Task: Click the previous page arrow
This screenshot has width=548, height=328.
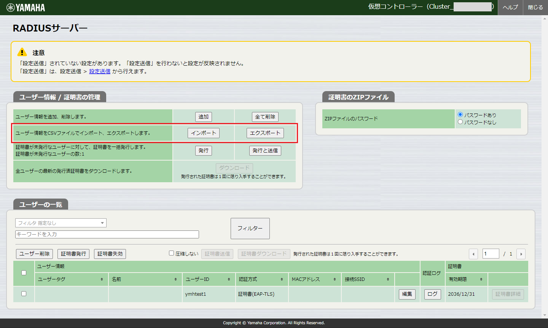Action: point(473,254)
